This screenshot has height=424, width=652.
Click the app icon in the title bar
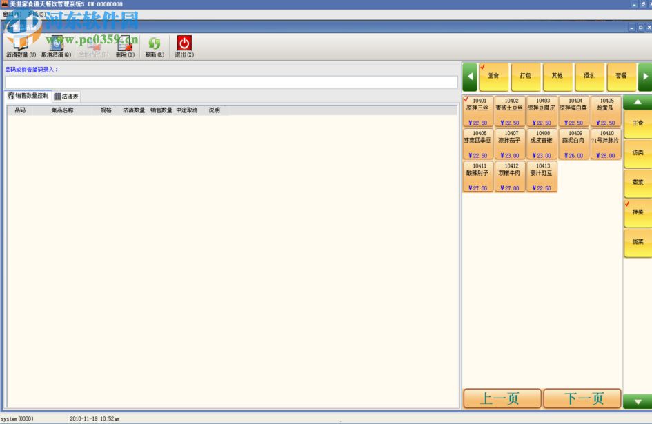click(x=5, y=3)
